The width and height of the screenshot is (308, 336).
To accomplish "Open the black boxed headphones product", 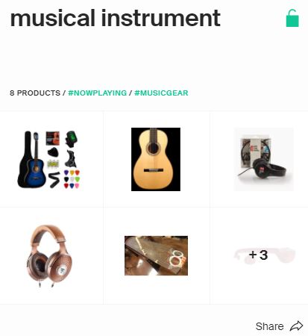I will 263,159.
